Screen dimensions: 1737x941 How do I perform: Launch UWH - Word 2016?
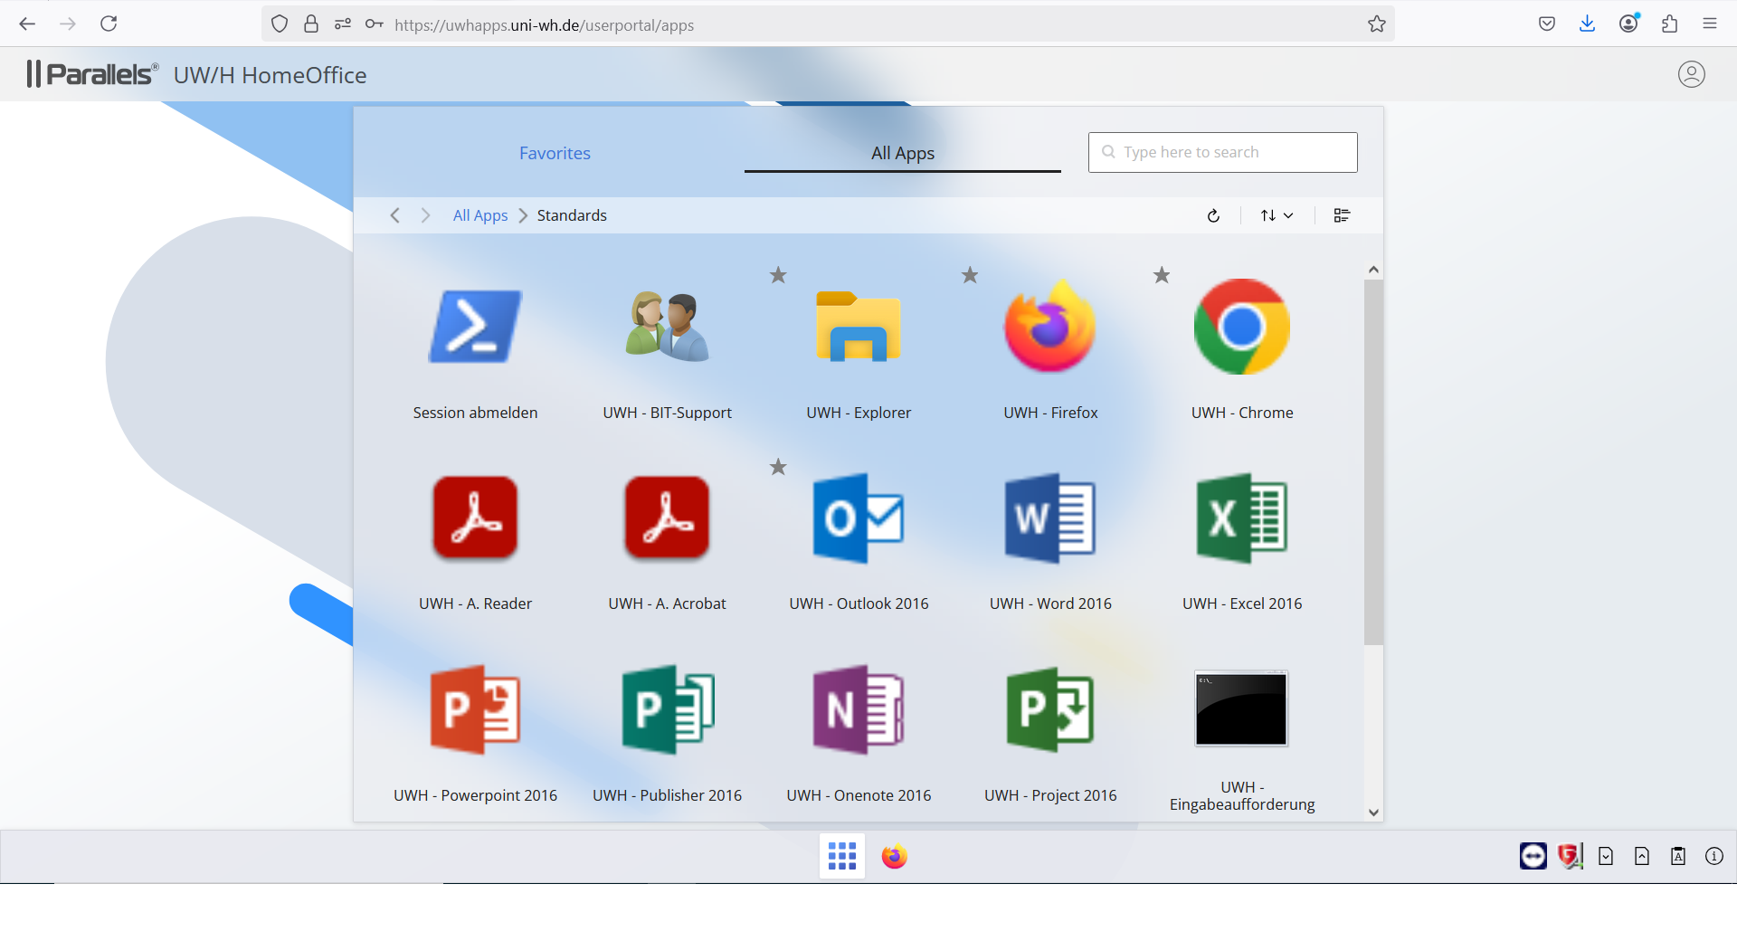coord(1050,518)
